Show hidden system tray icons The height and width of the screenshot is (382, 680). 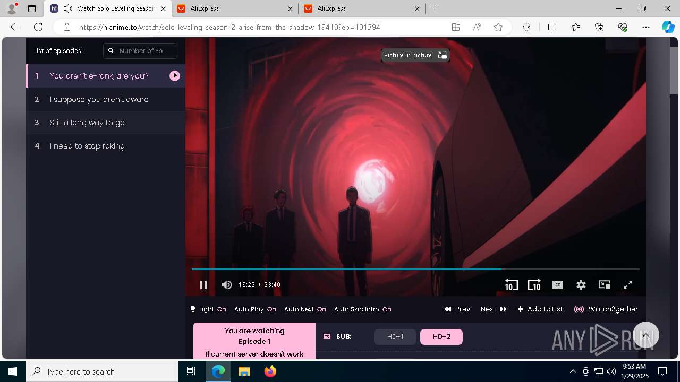click(x=573, y=371)
